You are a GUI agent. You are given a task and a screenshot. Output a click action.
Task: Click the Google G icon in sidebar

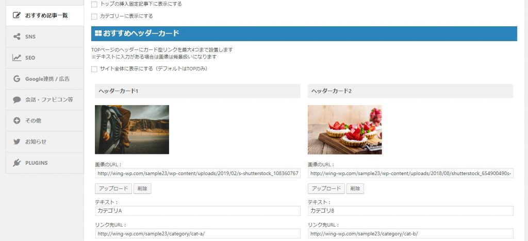click(x=16, y=79)
